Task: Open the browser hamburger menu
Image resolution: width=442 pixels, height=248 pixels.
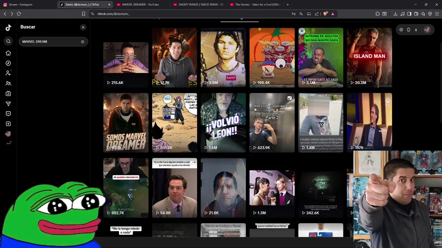Action: click(x=437, y=14)
